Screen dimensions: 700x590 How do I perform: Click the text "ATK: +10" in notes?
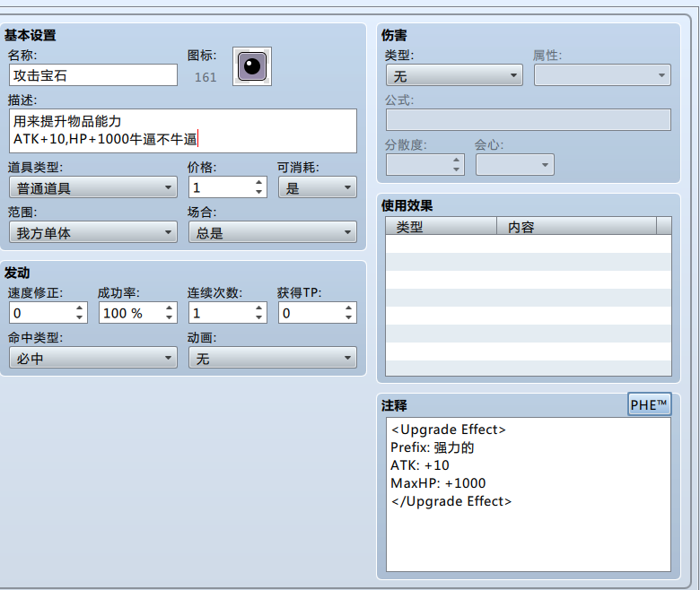click(420, 465)
